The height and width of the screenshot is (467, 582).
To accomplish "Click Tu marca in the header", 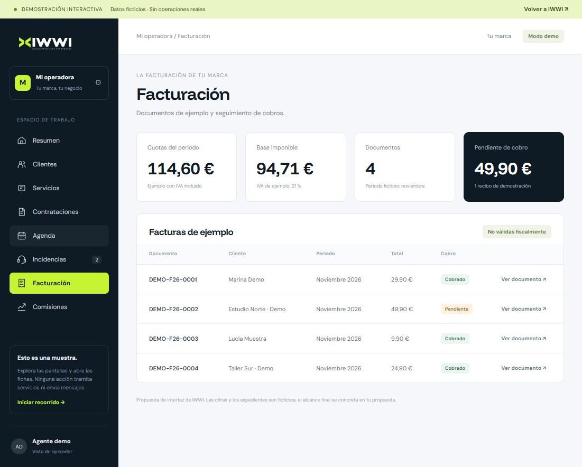I will click(499, 36).
